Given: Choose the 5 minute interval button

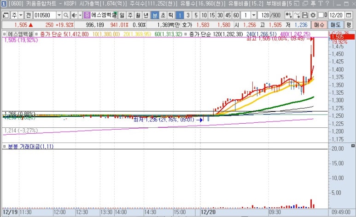Looking at the screenshot, I should (x=196, y=16).
